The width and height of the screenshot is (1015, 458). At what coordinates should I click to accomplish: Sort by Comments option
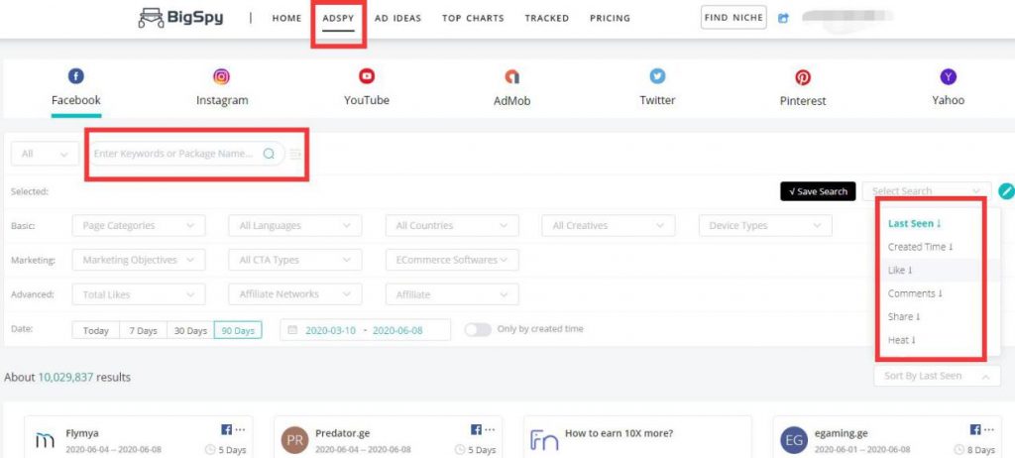click(x=915, y=293)
